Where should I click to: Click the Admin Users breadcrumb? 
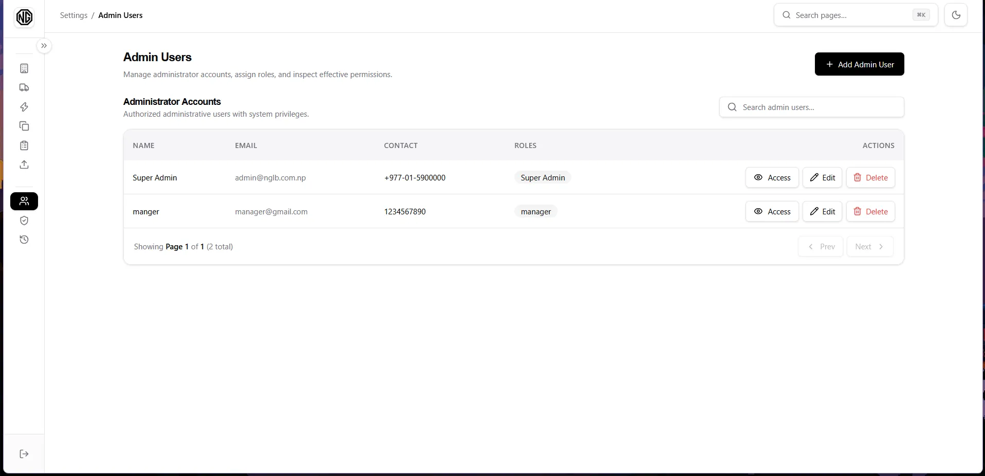click(x=120, y=15)
